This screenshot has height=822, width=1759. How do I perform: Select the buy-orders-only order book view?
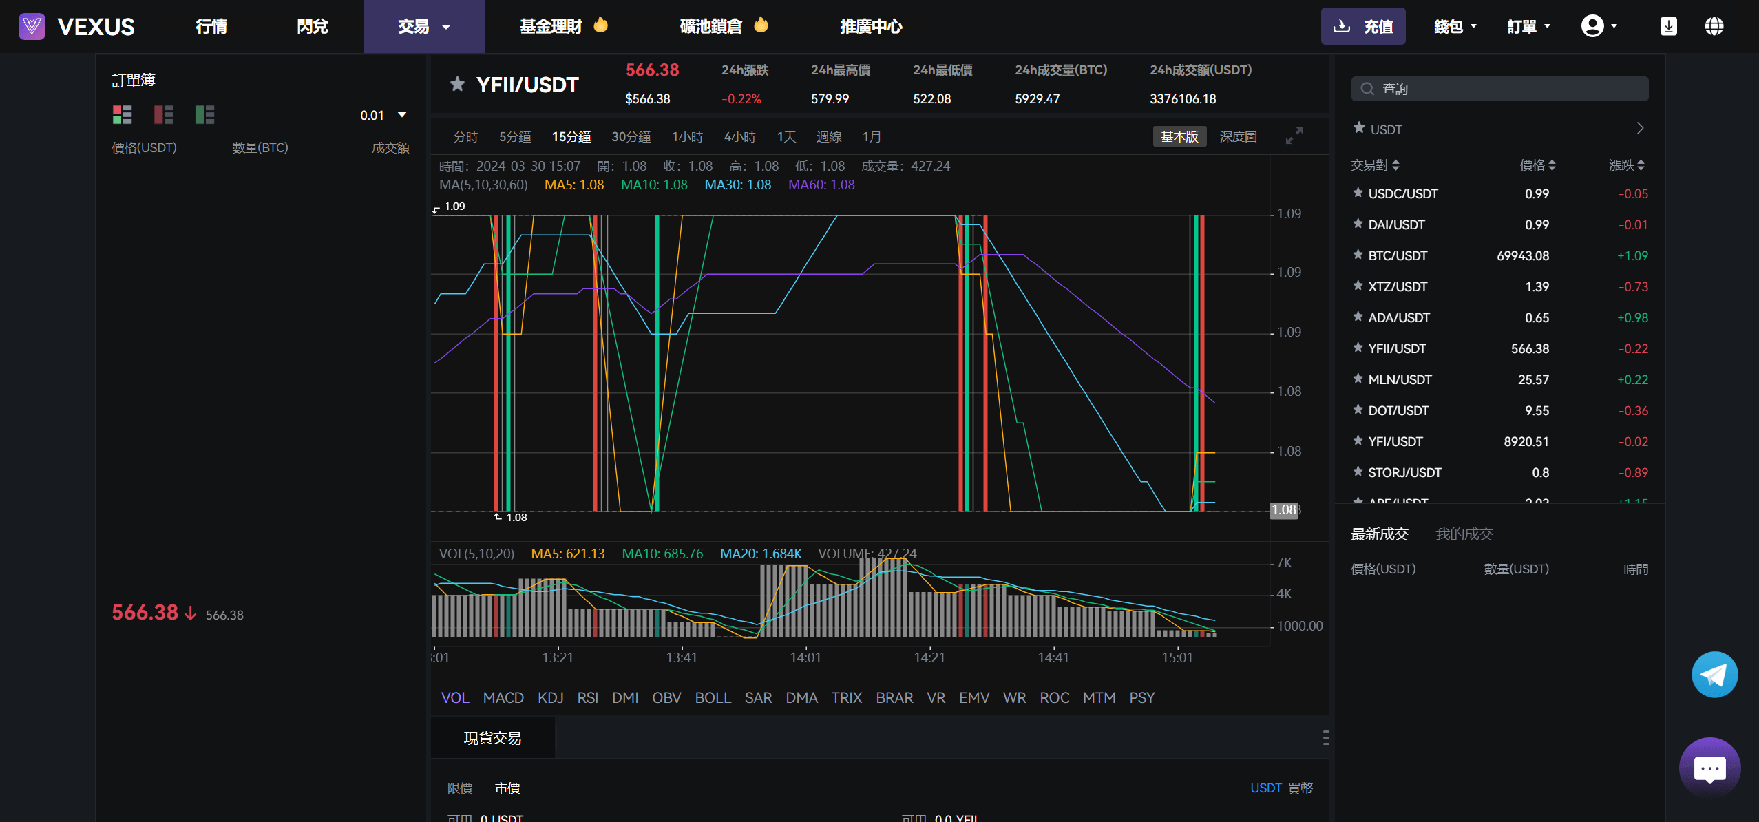point(204,114)
